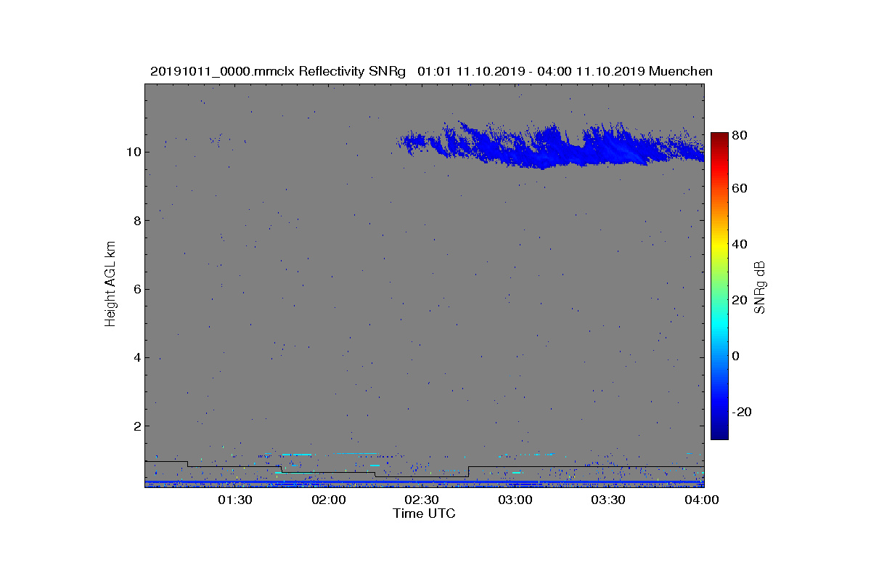Click the colorbar value 0
The image size is (871, 581).
(x=737, y=356)
